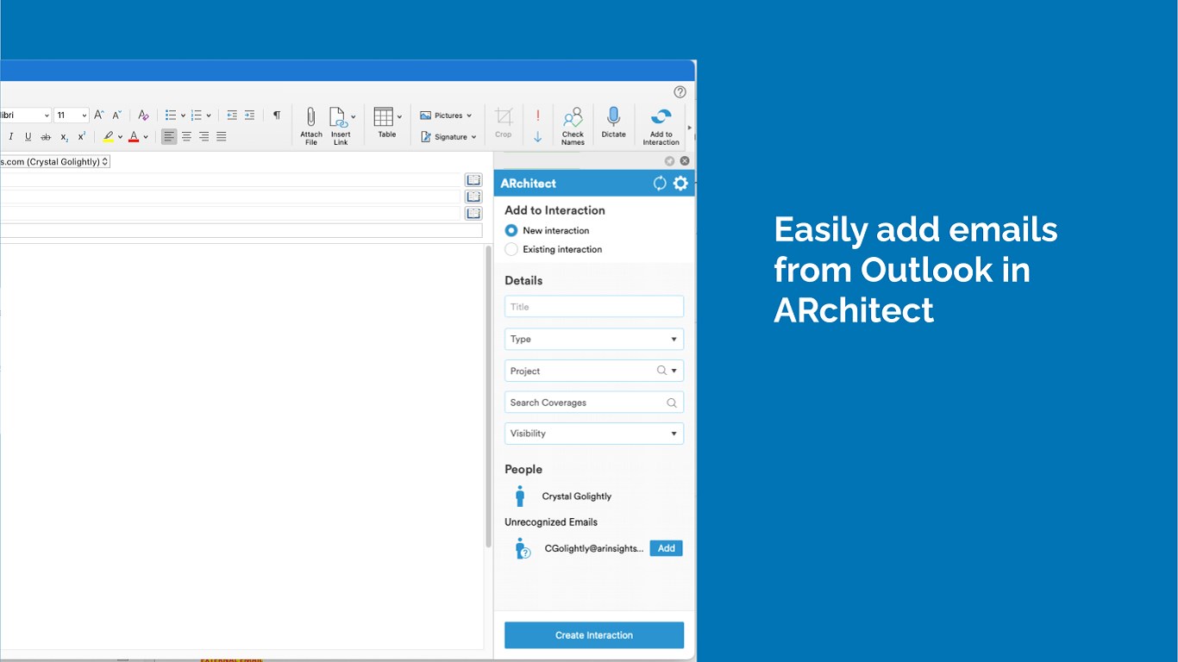The height and width of the screenshot is (662, 1178).
Task: Open Add to Interaction add-in
Action: (x=661, y=126)
